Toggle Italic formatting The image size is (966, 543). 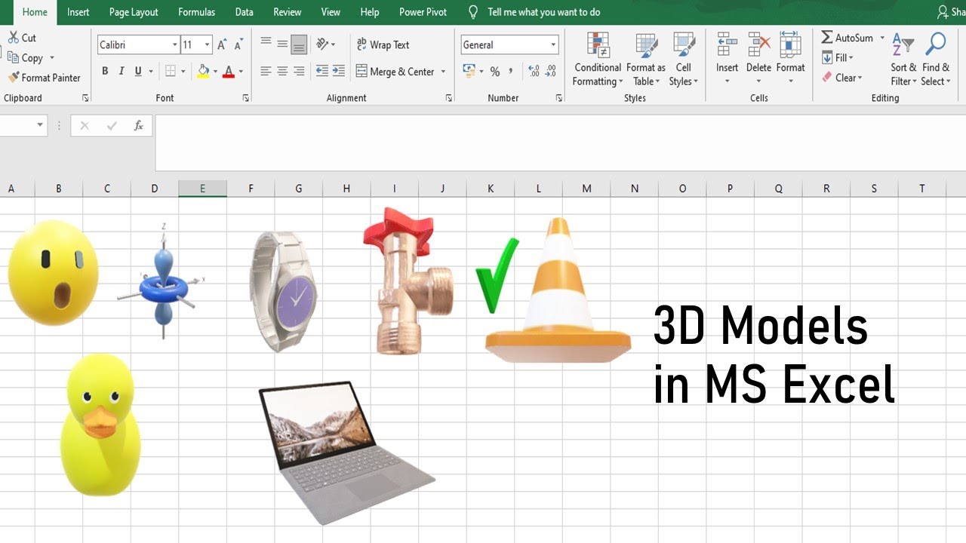pyautogui.click(x=122, y=72)
